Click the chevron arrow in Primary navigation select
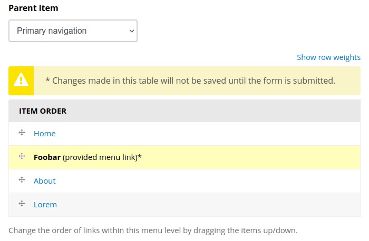The width and height of the screenshot is (369, 241). tap(132, 31)
